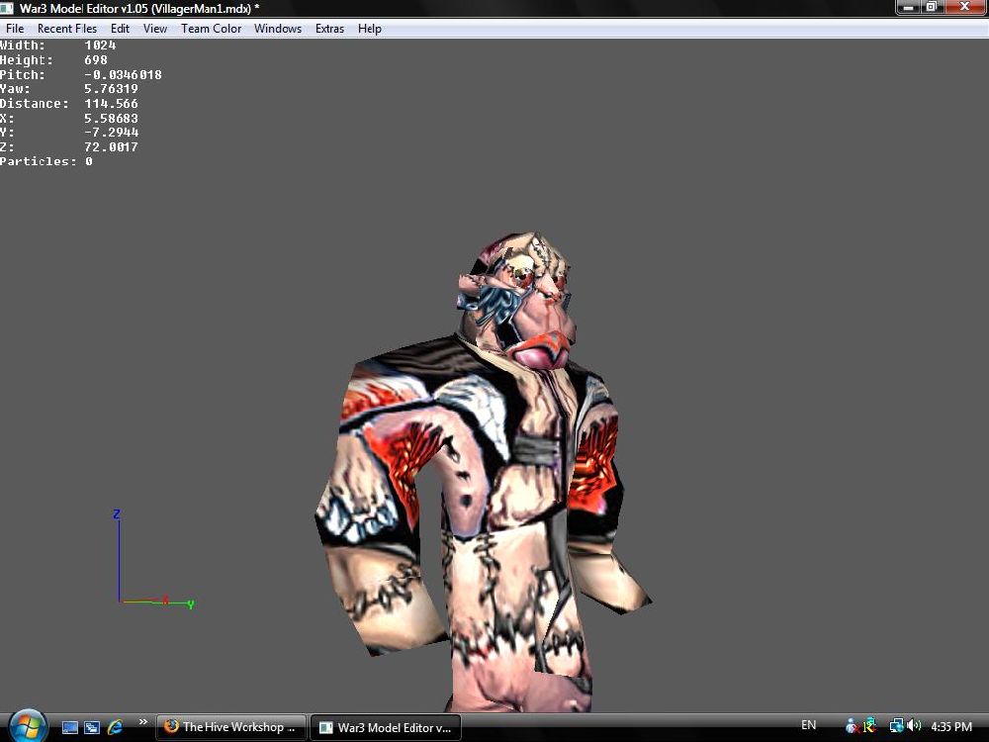Click the Particles: 0 readout

tap(46, 161)
